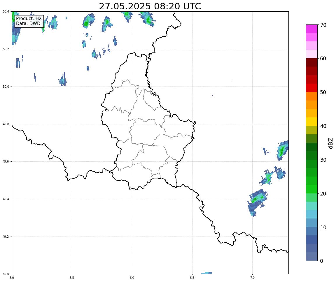Click the 50.4 latitude axis label
Viewport: 336px width, 282px height.
[6, 12]
